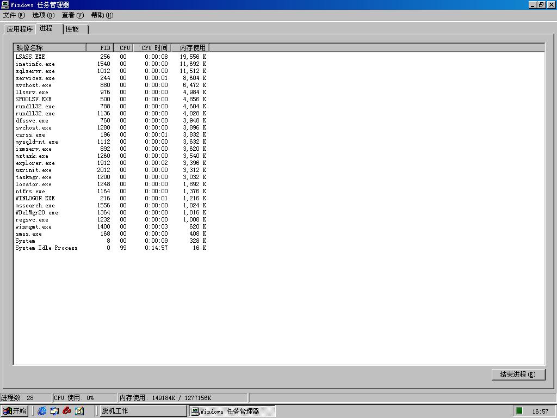Select the mstask.exe process
This screenshot has height=418, width=557.
click(111, 156)
